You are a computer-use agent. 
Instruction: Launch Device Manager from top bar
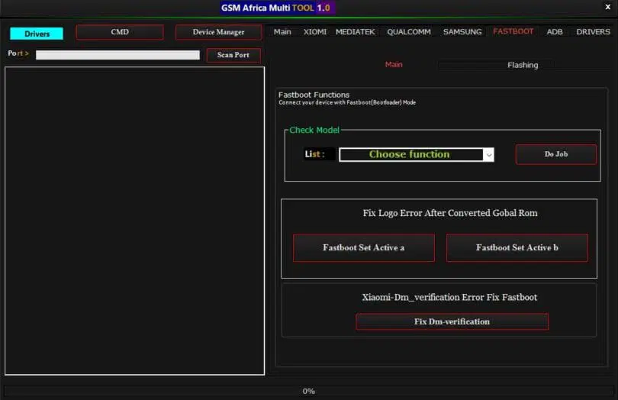click(218, 32)
